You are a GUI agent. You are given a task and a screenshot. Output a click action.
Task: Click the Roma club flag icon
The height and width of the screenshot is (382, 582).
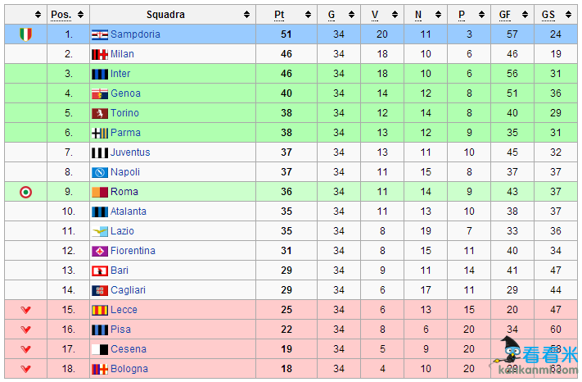(99, 192)
